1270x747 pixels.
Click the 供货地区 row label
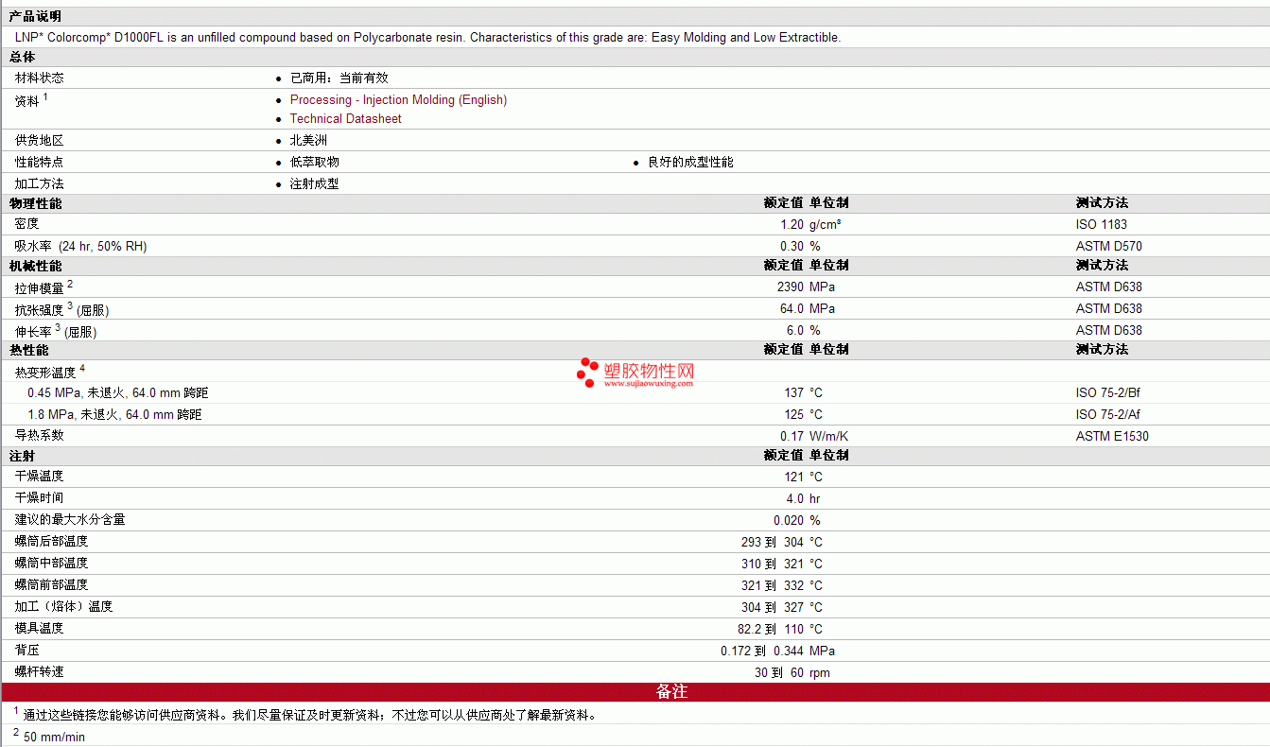[40, 141]
